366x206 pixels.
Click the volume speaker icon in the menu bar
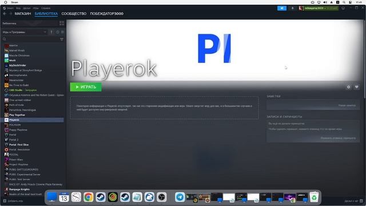(x=325, y=2)
